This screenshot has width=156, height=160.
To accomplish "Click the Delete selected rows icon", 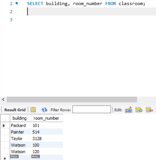I will [x=149, y=110].
